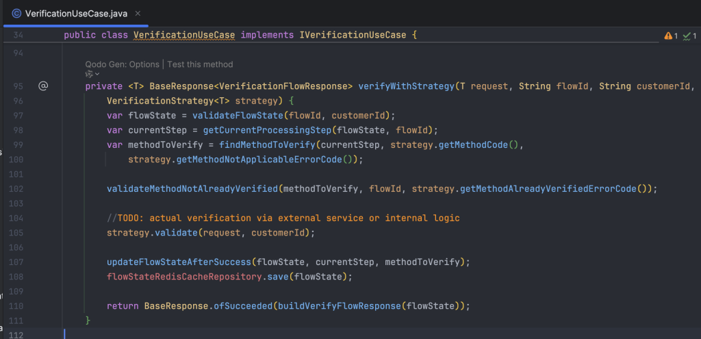Click the currentStep variable declaration on line 98
701x339 pixels.
click(x=157, y=130)
